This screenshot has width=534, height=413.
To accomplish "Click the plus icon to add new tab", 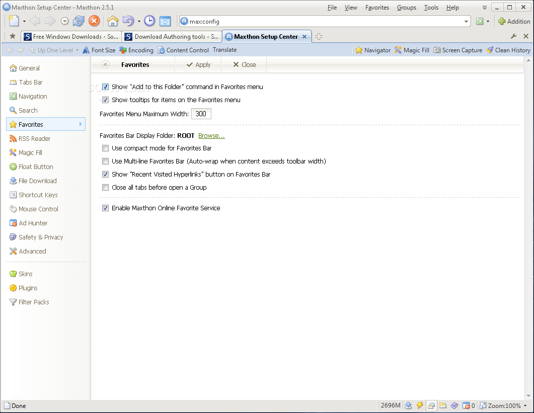I will (319, 36).
